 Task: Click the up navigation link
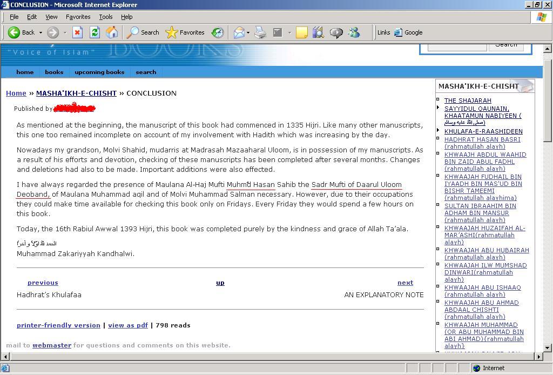click(220, 283)
